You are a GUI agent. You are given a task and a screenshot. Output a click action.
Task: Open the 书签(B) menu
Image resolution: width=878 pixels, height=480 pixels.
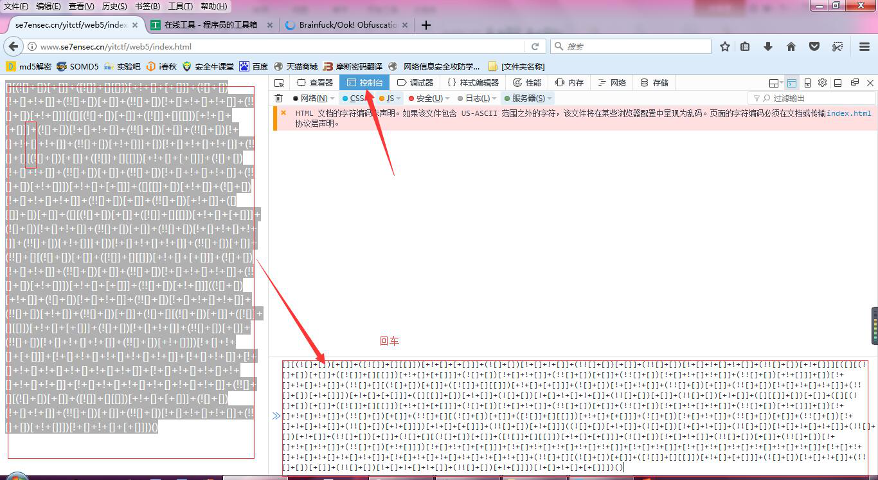click(x=147, y=6)
